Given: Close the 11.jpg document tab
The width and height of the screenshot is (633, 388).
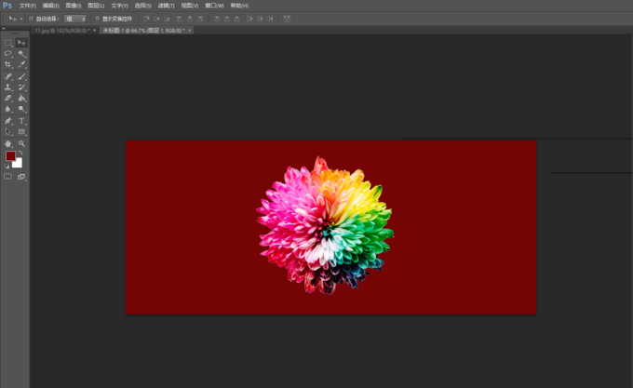Looking at the screenshot, I should 94,31.
